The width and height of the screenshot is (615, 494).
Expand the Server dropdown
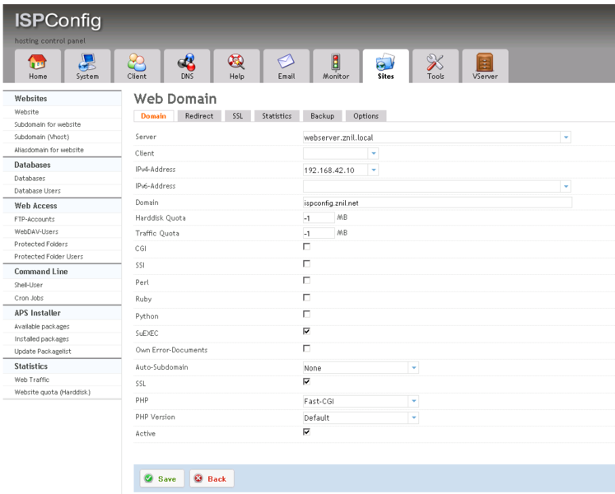tap(566, 137)
